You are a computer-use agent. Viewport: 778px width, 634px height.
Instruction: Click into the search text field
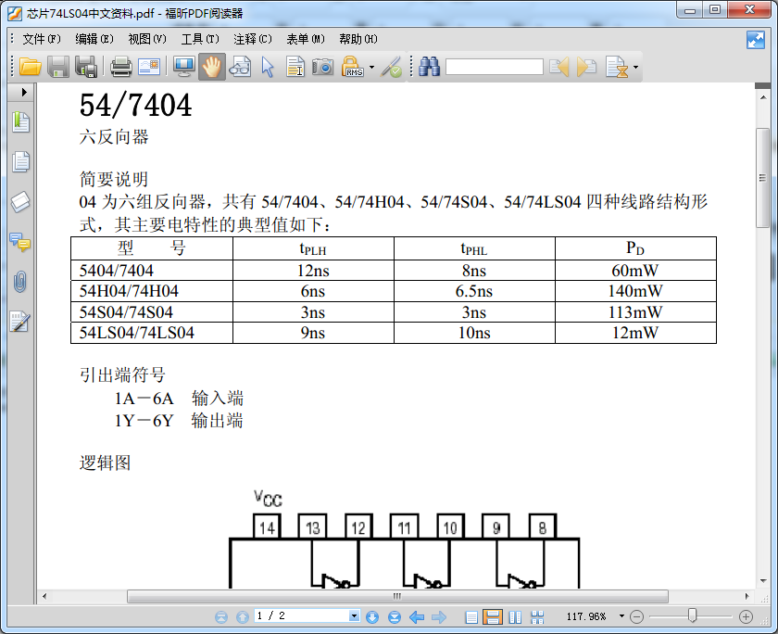495,67
